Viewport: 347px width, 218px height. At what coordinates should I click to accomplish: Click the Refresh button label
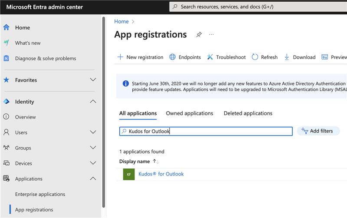(x=269, y=57)
